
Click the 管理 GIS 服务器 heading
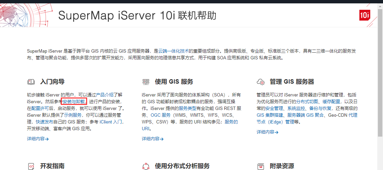pyautogui.click(x=292, y=82)
